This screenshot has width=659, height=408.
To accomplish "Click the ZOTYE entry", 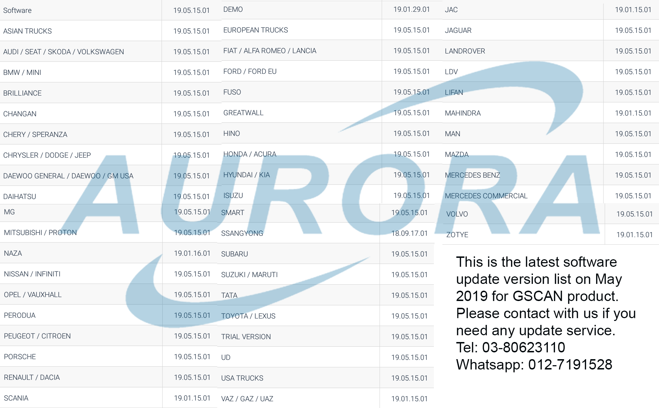I will 457,235.
